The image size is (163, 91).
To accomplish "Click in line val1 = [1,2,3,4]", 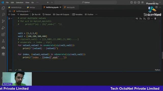I will point(28,33).
